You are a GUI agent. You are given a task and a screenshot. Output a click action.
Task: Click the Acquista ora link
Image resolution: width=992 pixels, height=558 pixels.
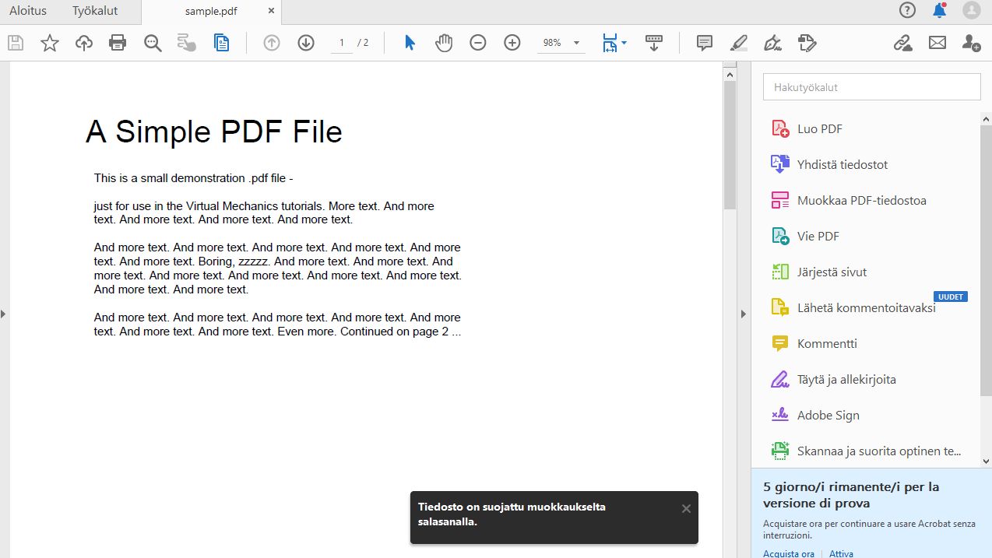789,553
